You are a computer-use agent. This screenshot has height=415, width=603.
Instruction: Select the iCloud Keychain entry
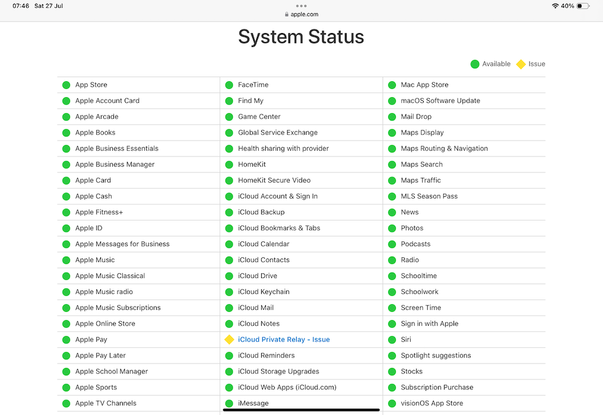coord(264,292)
